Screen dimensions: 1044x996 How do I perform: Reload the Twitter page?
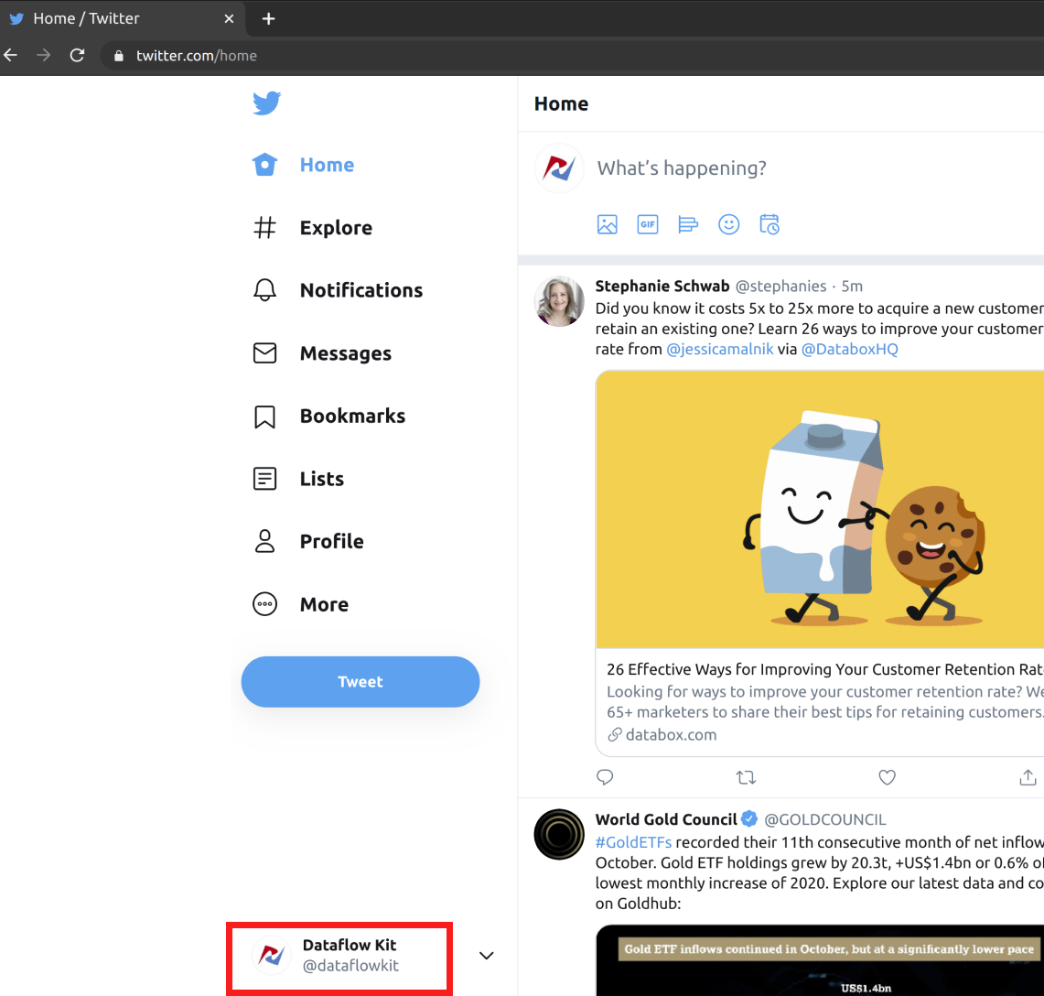tap(77, 55)
